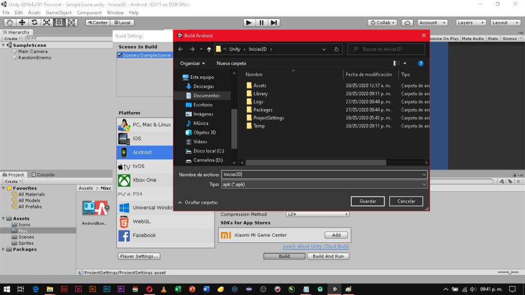Open the Window menu
This screenshot has height=295, width=525.
[115, 12]
